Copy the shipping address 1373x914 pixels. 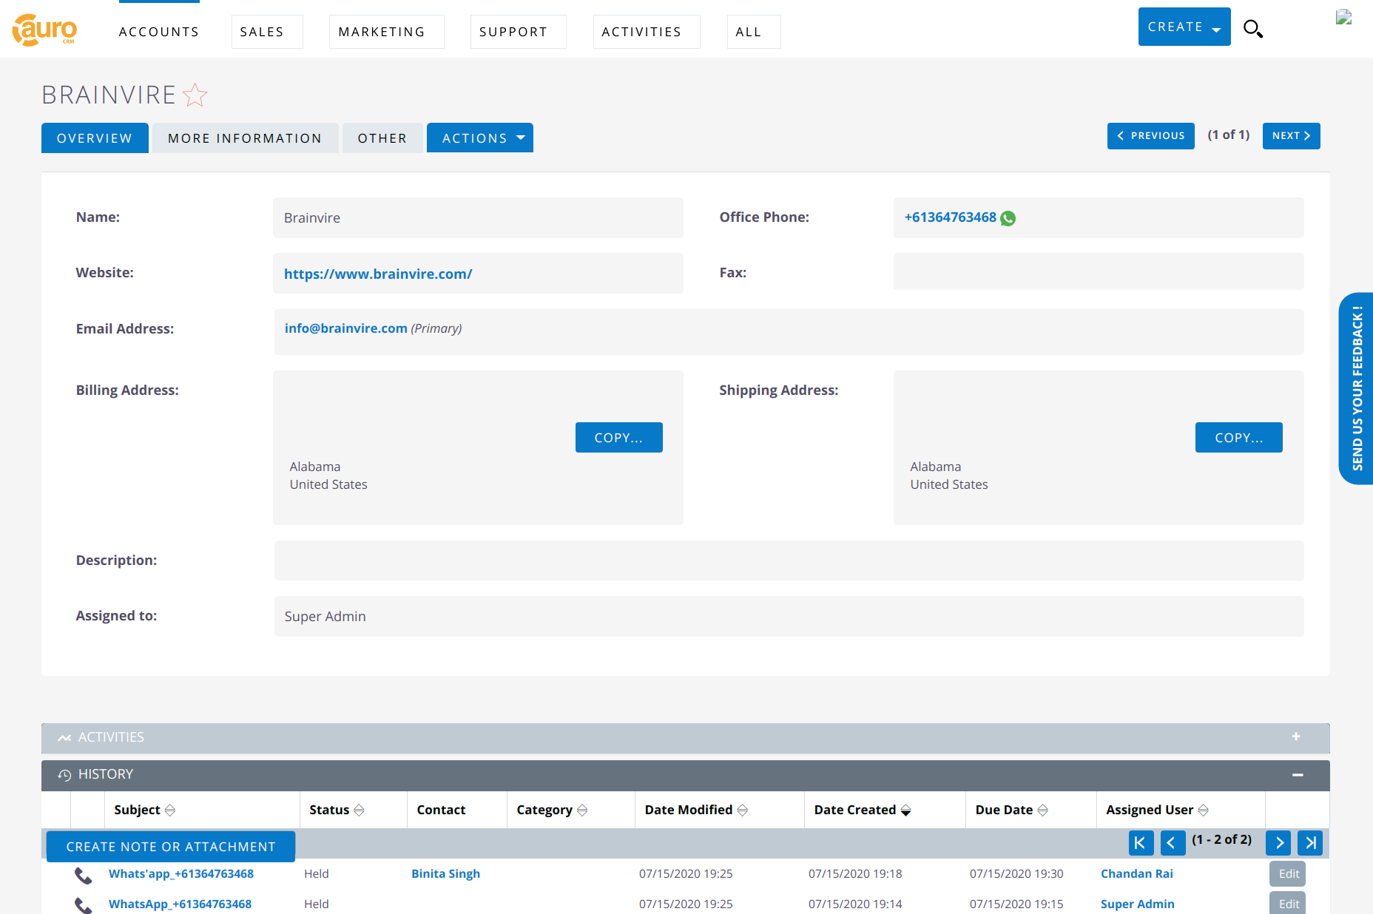[x=1239, y=438]
